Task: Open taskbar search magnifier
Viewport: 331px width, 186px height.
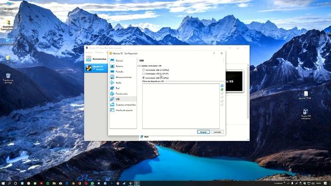Action: [9, 183]
